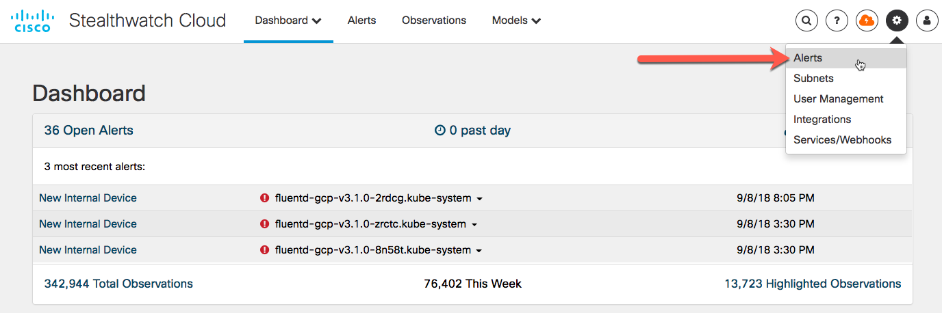This screenshot has height=313, width=942.
Task: Open the help question mark icon
Action: [x=837, y=21]
